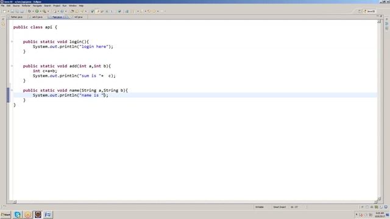Close the api.java editor tab
The height and width of the screenshot is (219, 390).
tap(65, 17)
